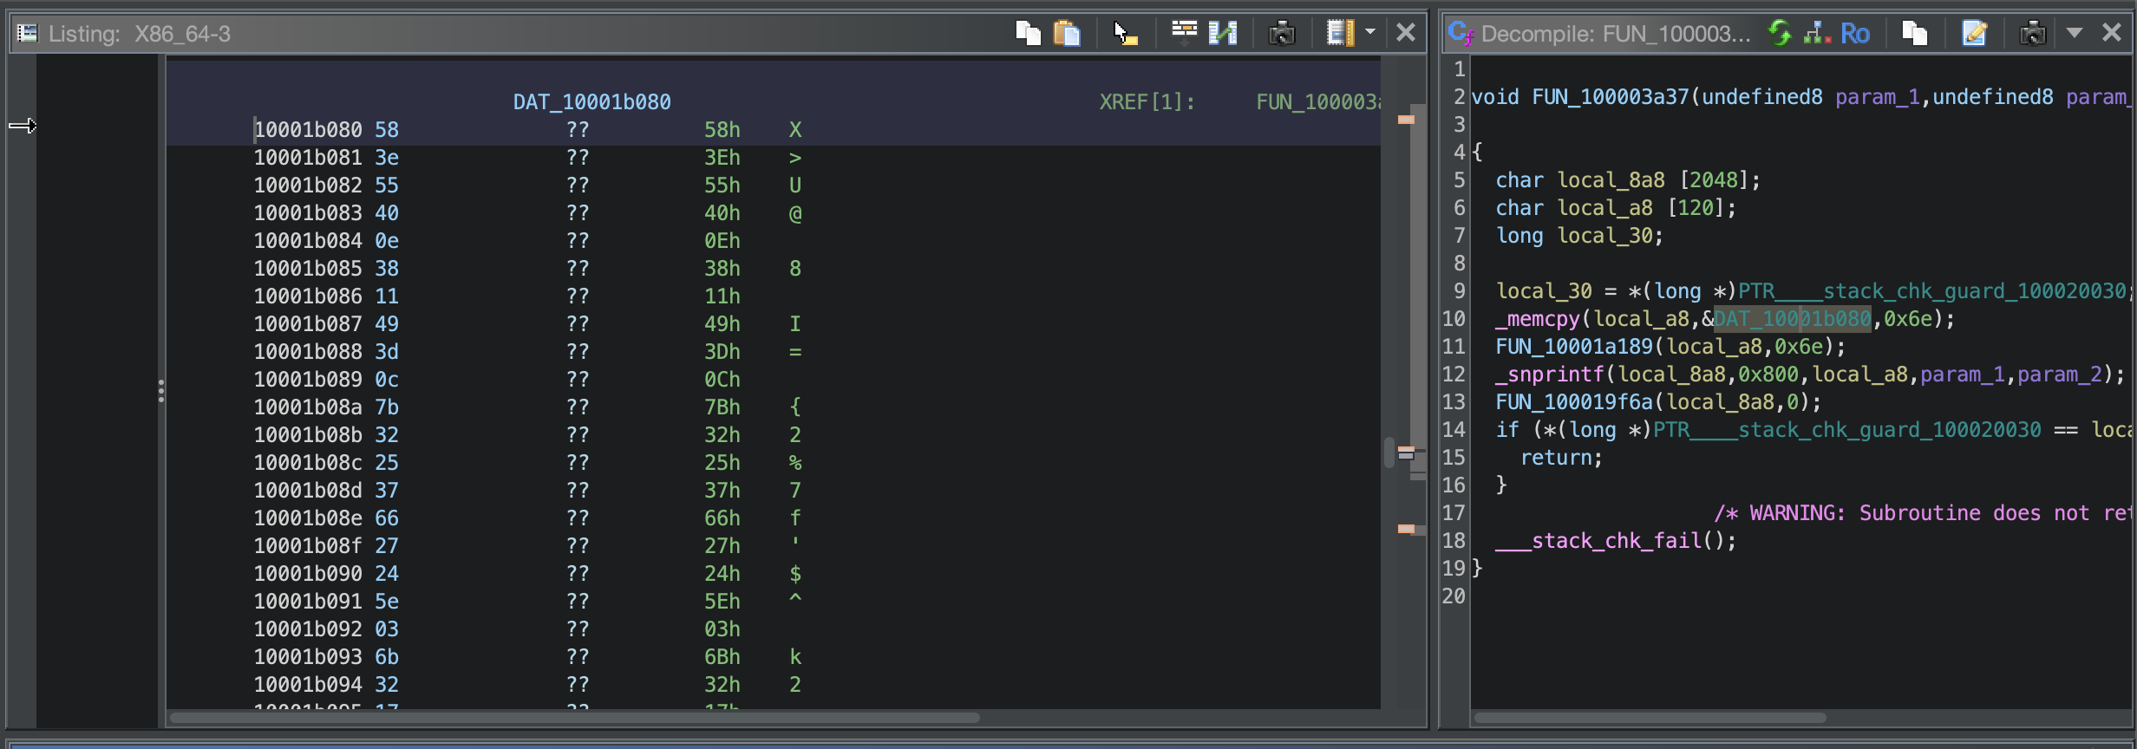Click the Decompile horizontal scrollbar

1650,718
